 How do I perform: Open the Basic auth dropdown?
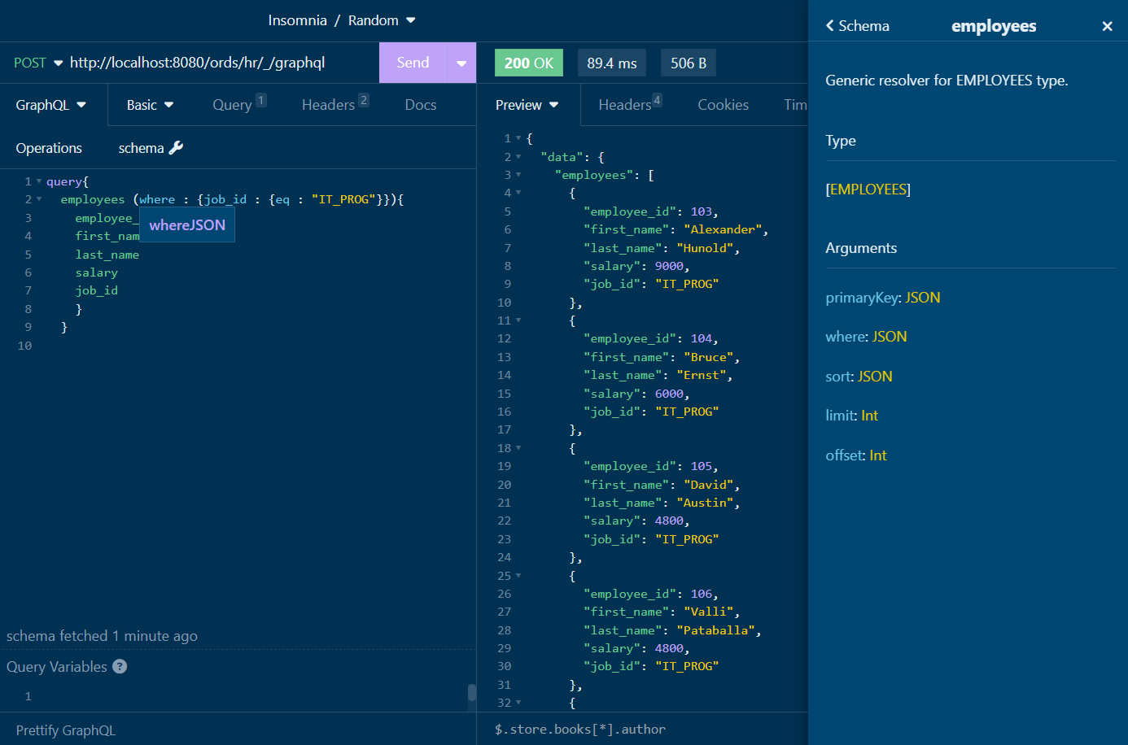pyautogui.click(x=151, y=105)
